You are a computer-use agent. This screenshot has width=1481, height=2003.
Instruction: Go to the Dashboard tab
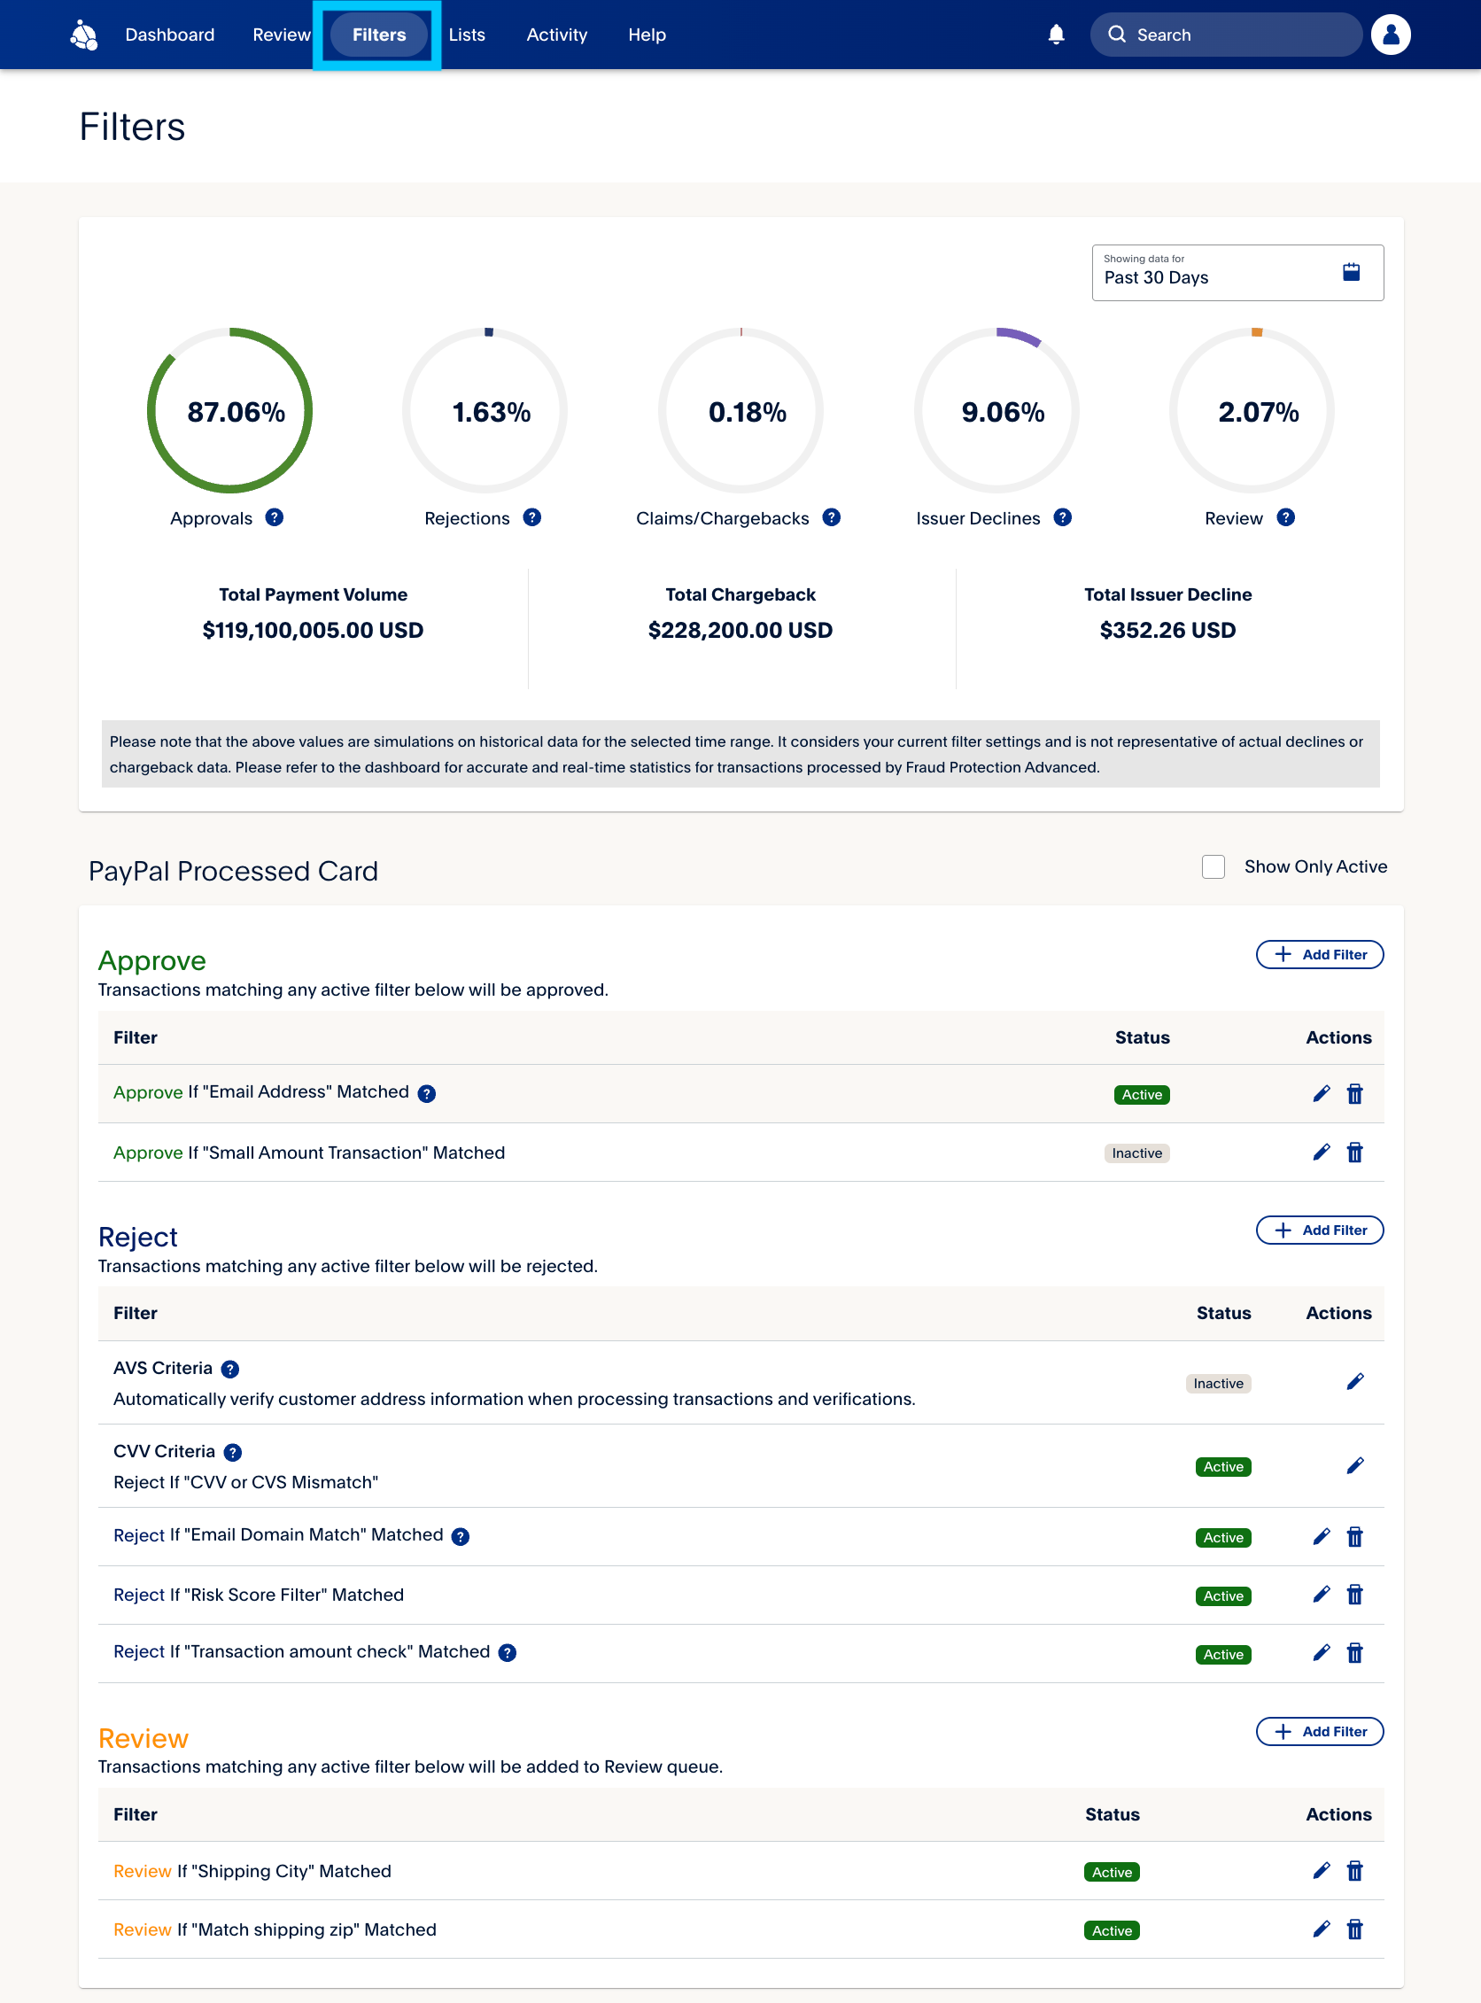169,35
